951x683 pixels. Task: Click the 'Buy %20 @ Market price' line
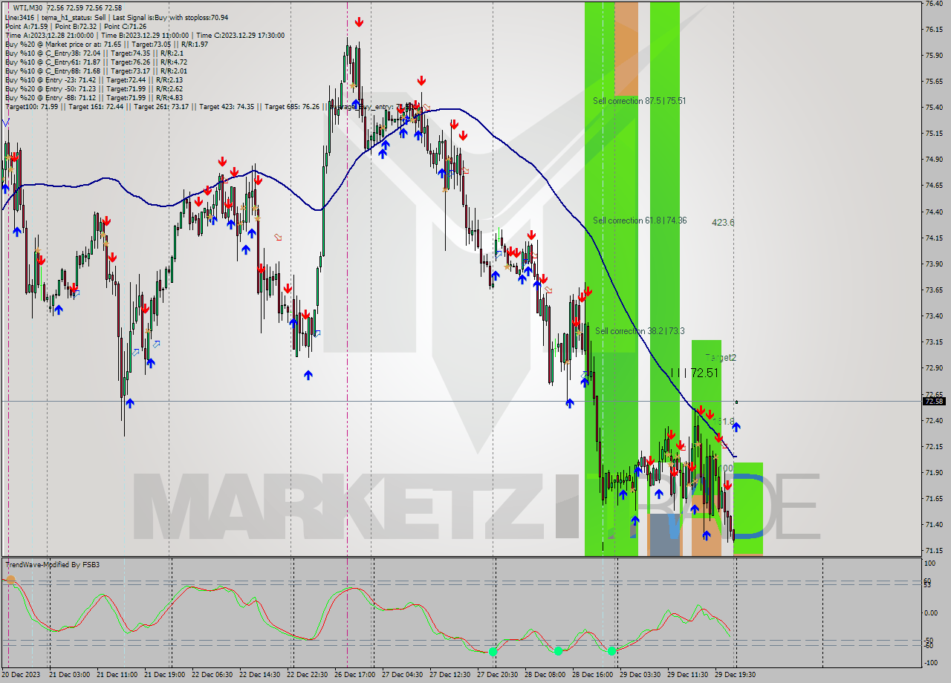click(x=106, y=44)
